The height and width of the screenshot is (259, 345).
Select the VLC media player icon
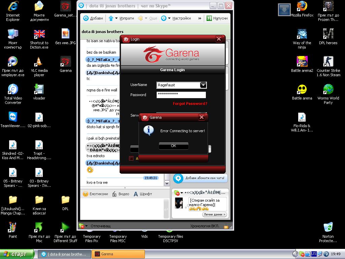point(39,66)
